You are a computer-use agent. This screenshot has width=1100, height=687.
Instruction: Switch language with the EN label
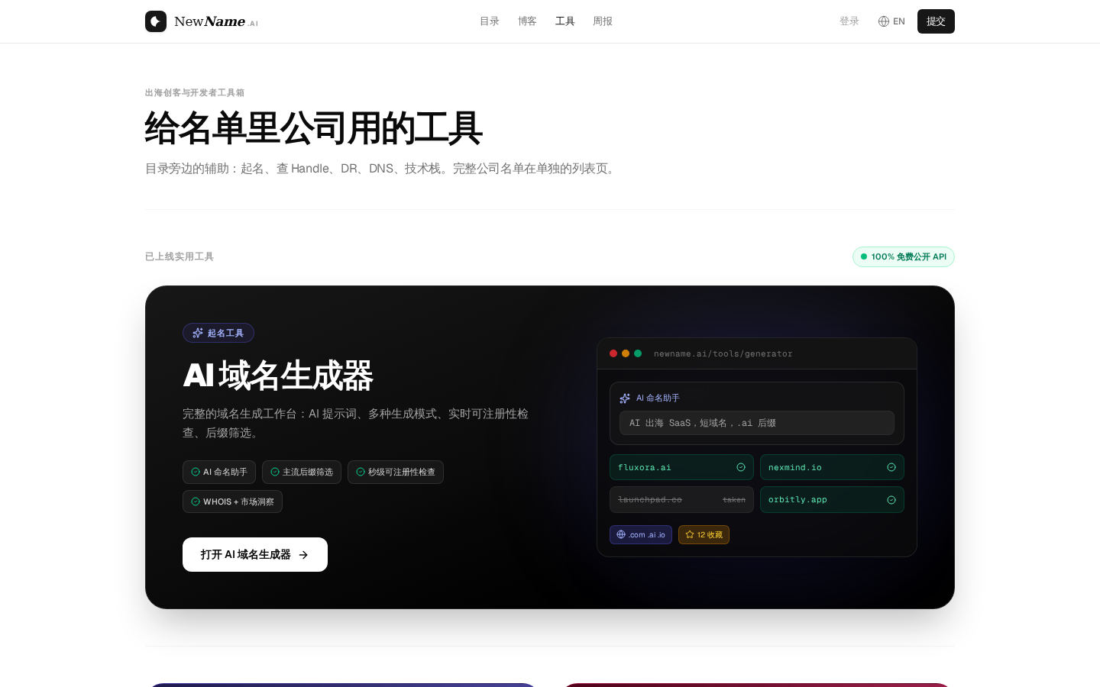click(x=899, y=21)
